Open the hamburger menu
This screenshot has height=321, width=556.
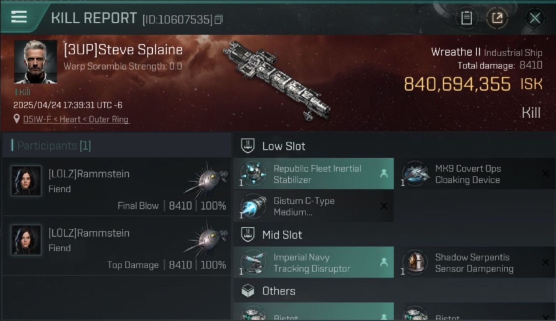[x=19, y=17]
